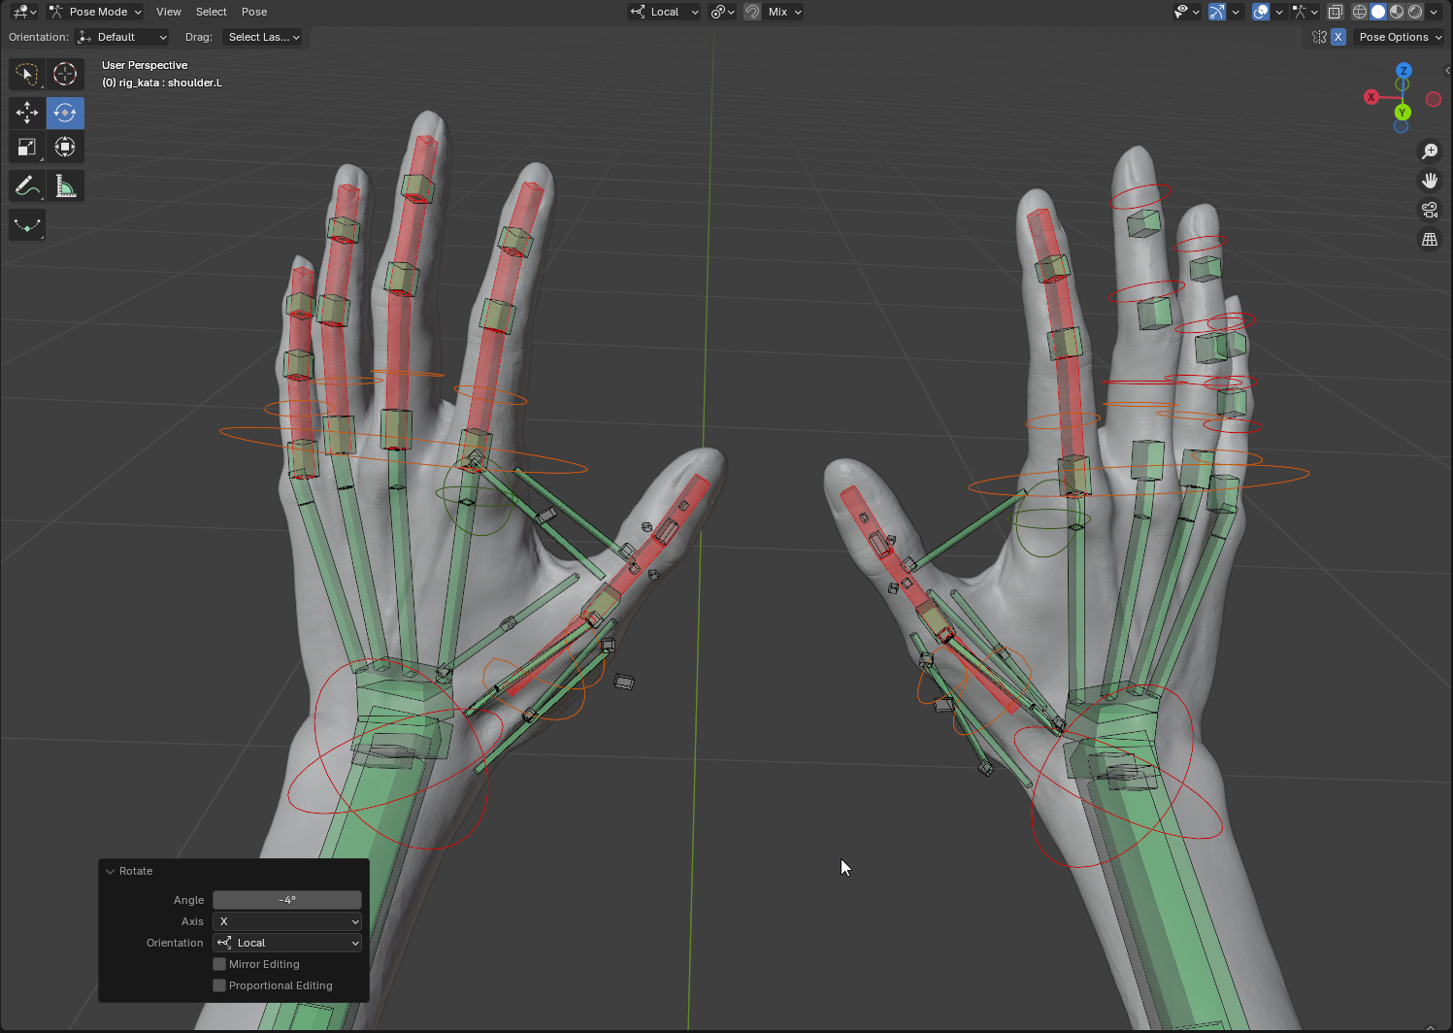Select the Annotate pencil tool

point(27,185)
